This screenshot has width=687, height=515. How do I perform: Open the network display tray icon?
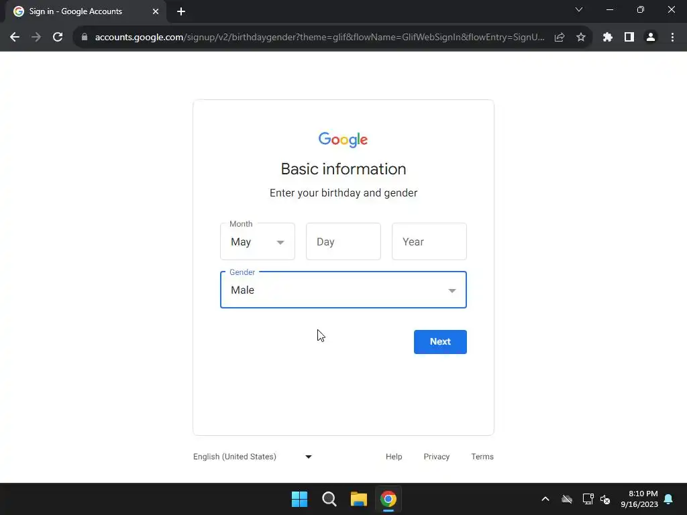588,499
